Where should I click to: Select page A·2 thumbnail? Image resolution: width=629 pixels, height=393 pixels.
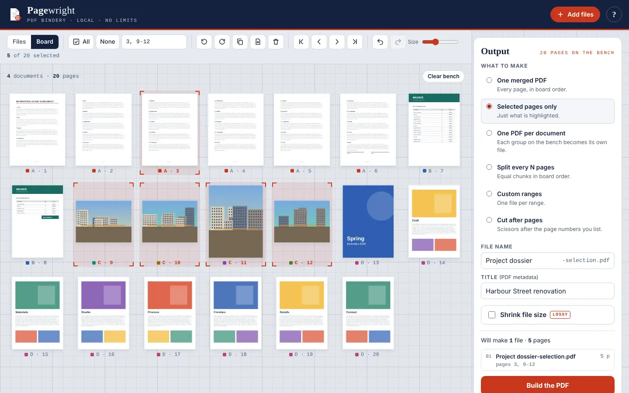point(104,130)
